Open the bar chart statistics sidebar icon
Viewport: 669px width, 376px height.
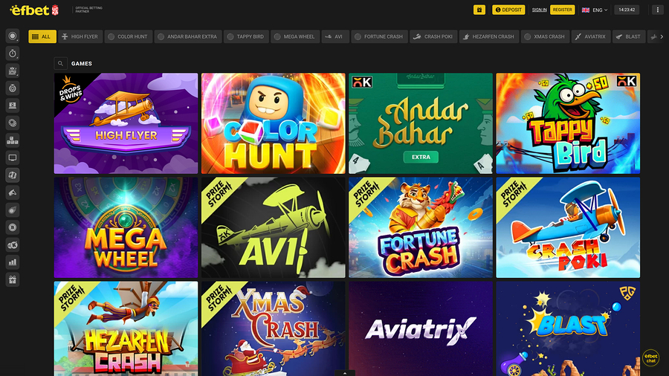[13, 262]
